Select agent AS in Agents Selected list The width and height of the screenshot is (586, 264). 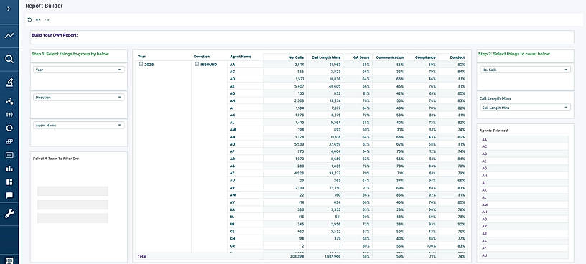tap(524, 241)
